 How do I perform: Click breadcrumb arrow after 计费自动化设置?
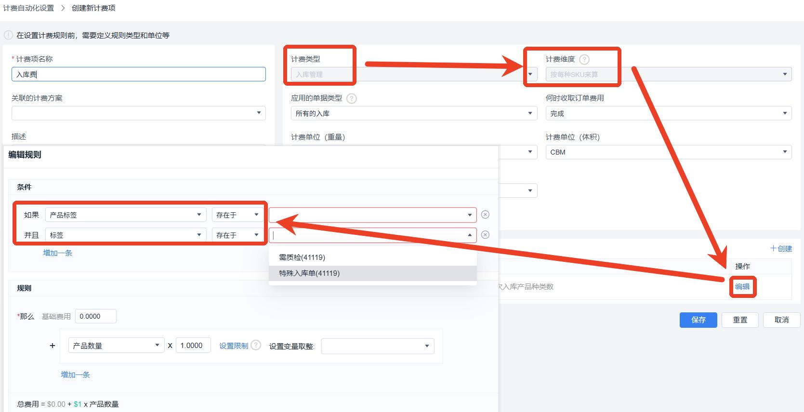tap(63, 8)
